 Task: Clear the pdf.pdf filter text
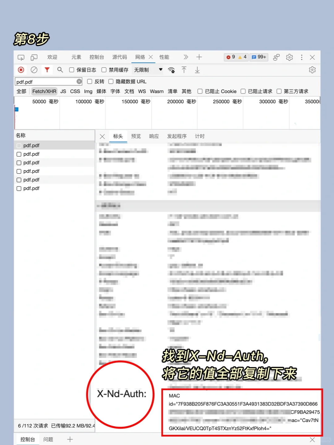coord(79,82)
